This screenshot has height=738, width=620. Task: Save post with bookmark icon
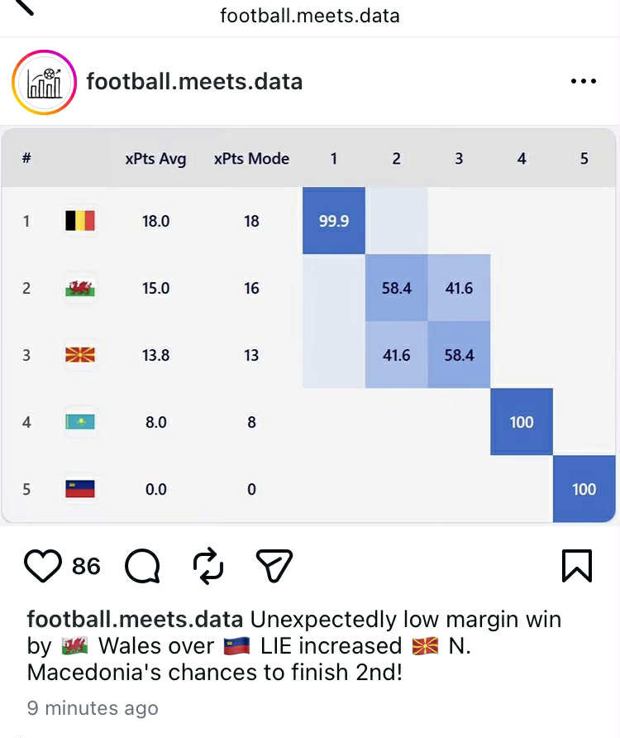[x=577, y=566]
